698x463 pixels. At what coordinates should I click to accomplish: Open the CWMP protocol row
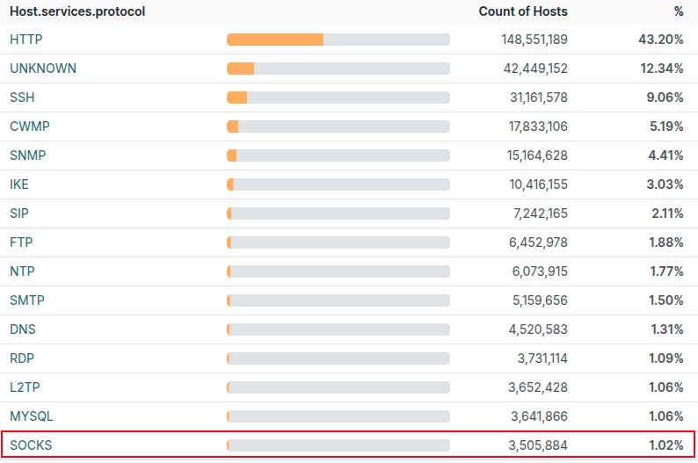click(x=29, y=127)
